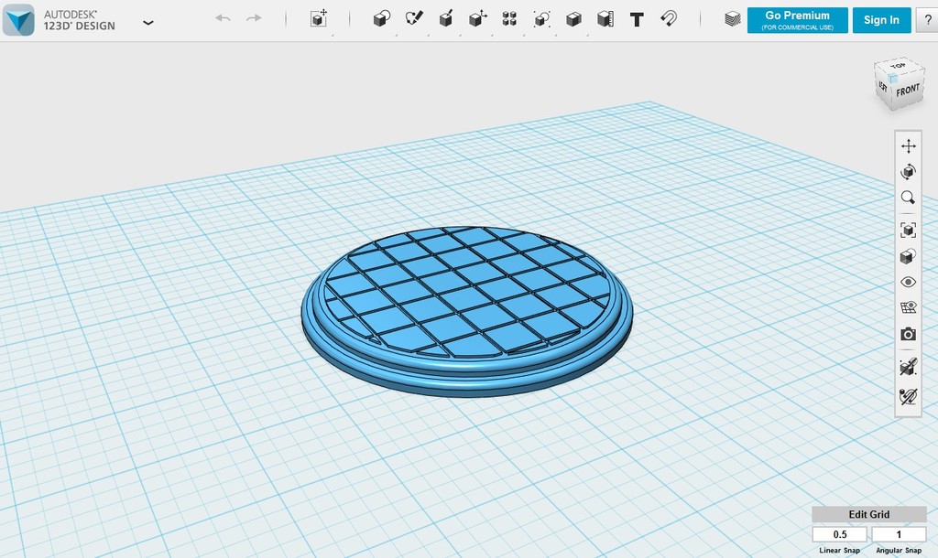The width and height of the screenshot is (938, 558).
Task: Click the Go Premium button
Action: click(798, 20)
